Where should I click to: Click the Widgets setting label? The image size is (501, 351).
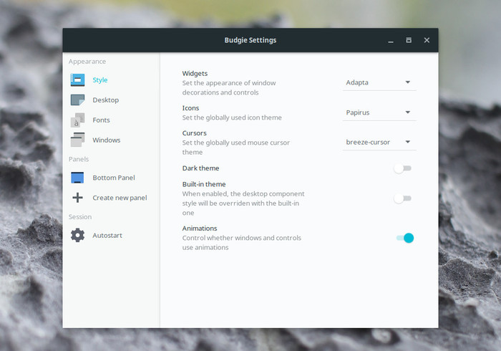tap(195, 74)
